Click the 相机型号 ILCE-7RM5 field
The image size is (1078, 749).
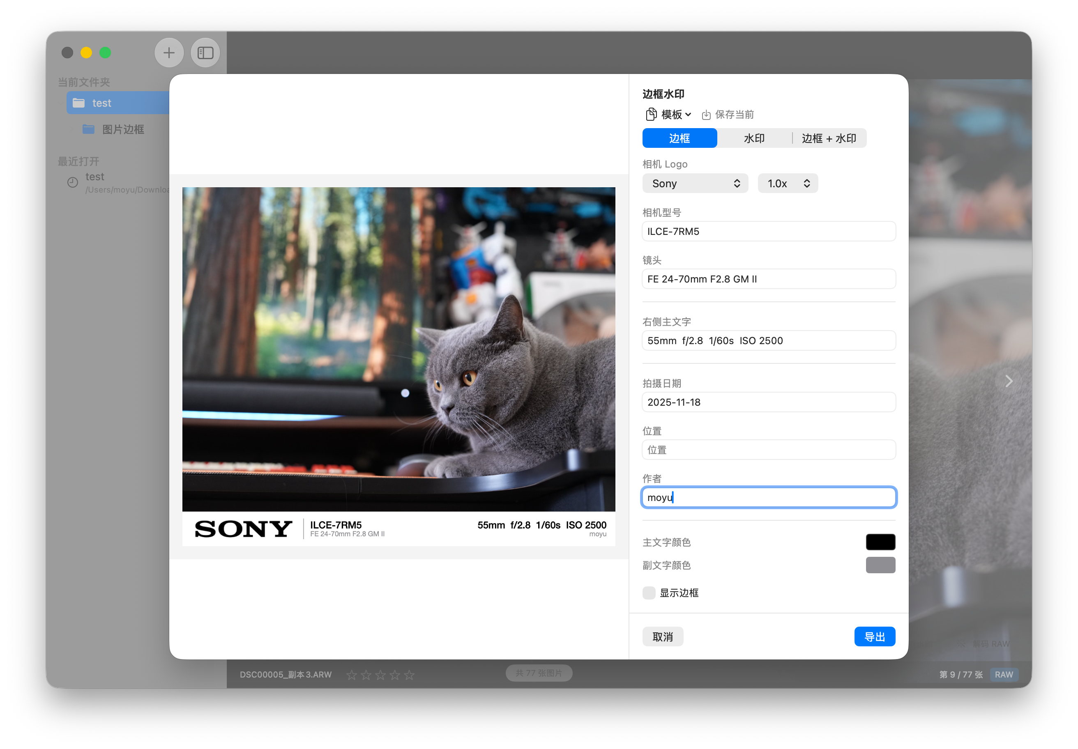[769, 231]
